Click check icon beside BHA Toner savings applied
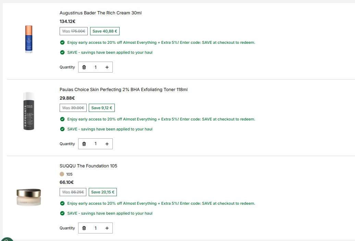 (62, 129)
